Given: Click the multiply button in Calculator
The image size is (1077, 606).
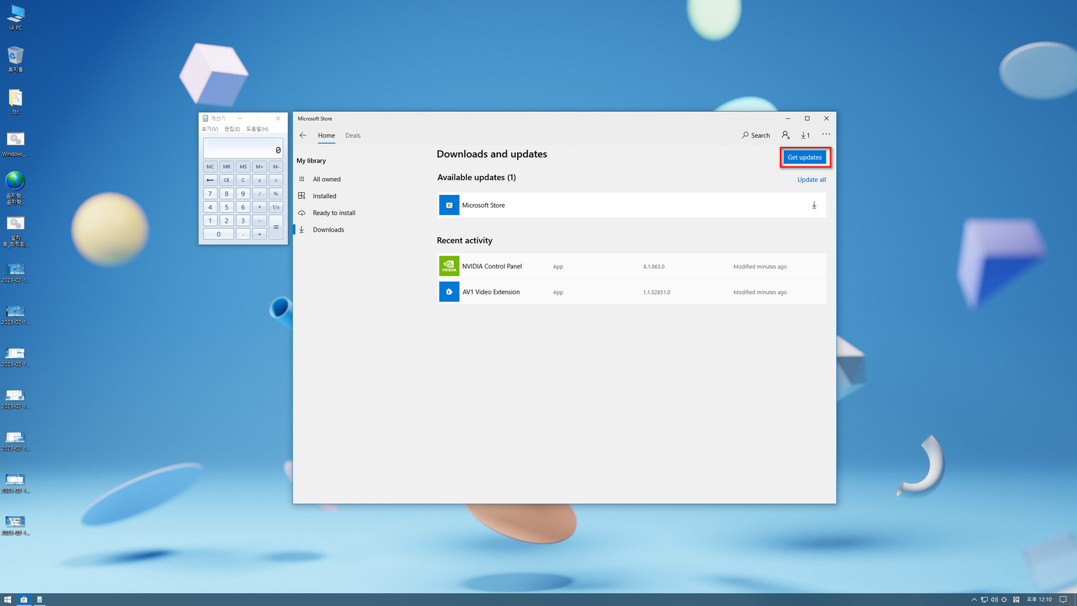Looking at the screenshot, I should [x=260, y=207].
